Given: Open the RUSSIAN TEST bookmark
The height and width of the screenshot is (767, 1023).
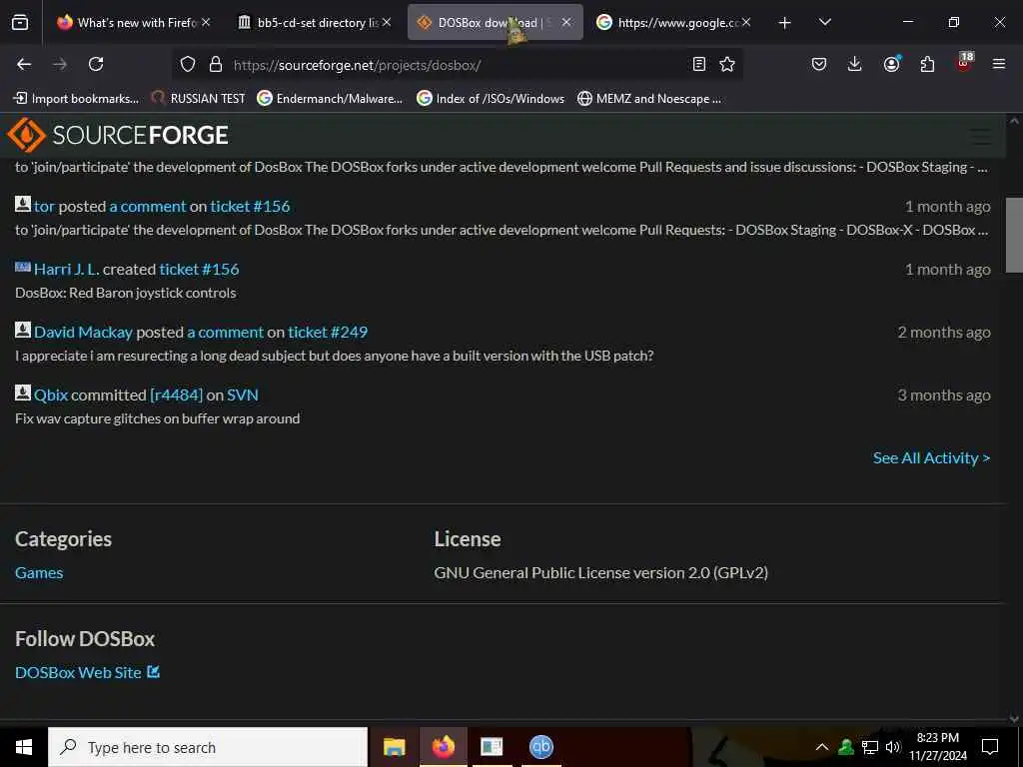Looking at the screenshot, I should (199, 99).
